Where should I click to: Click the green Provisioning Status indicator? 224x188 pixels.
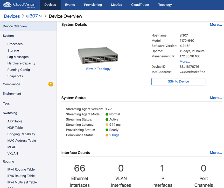pos(107,130)
